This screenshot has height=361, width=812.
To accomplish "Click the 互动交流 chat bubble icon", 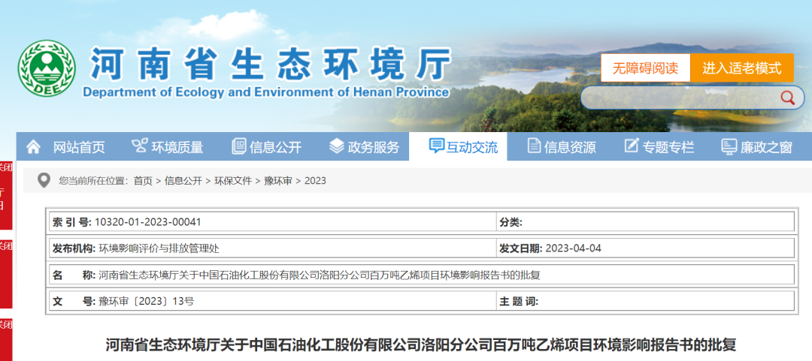I will point(436,146).
